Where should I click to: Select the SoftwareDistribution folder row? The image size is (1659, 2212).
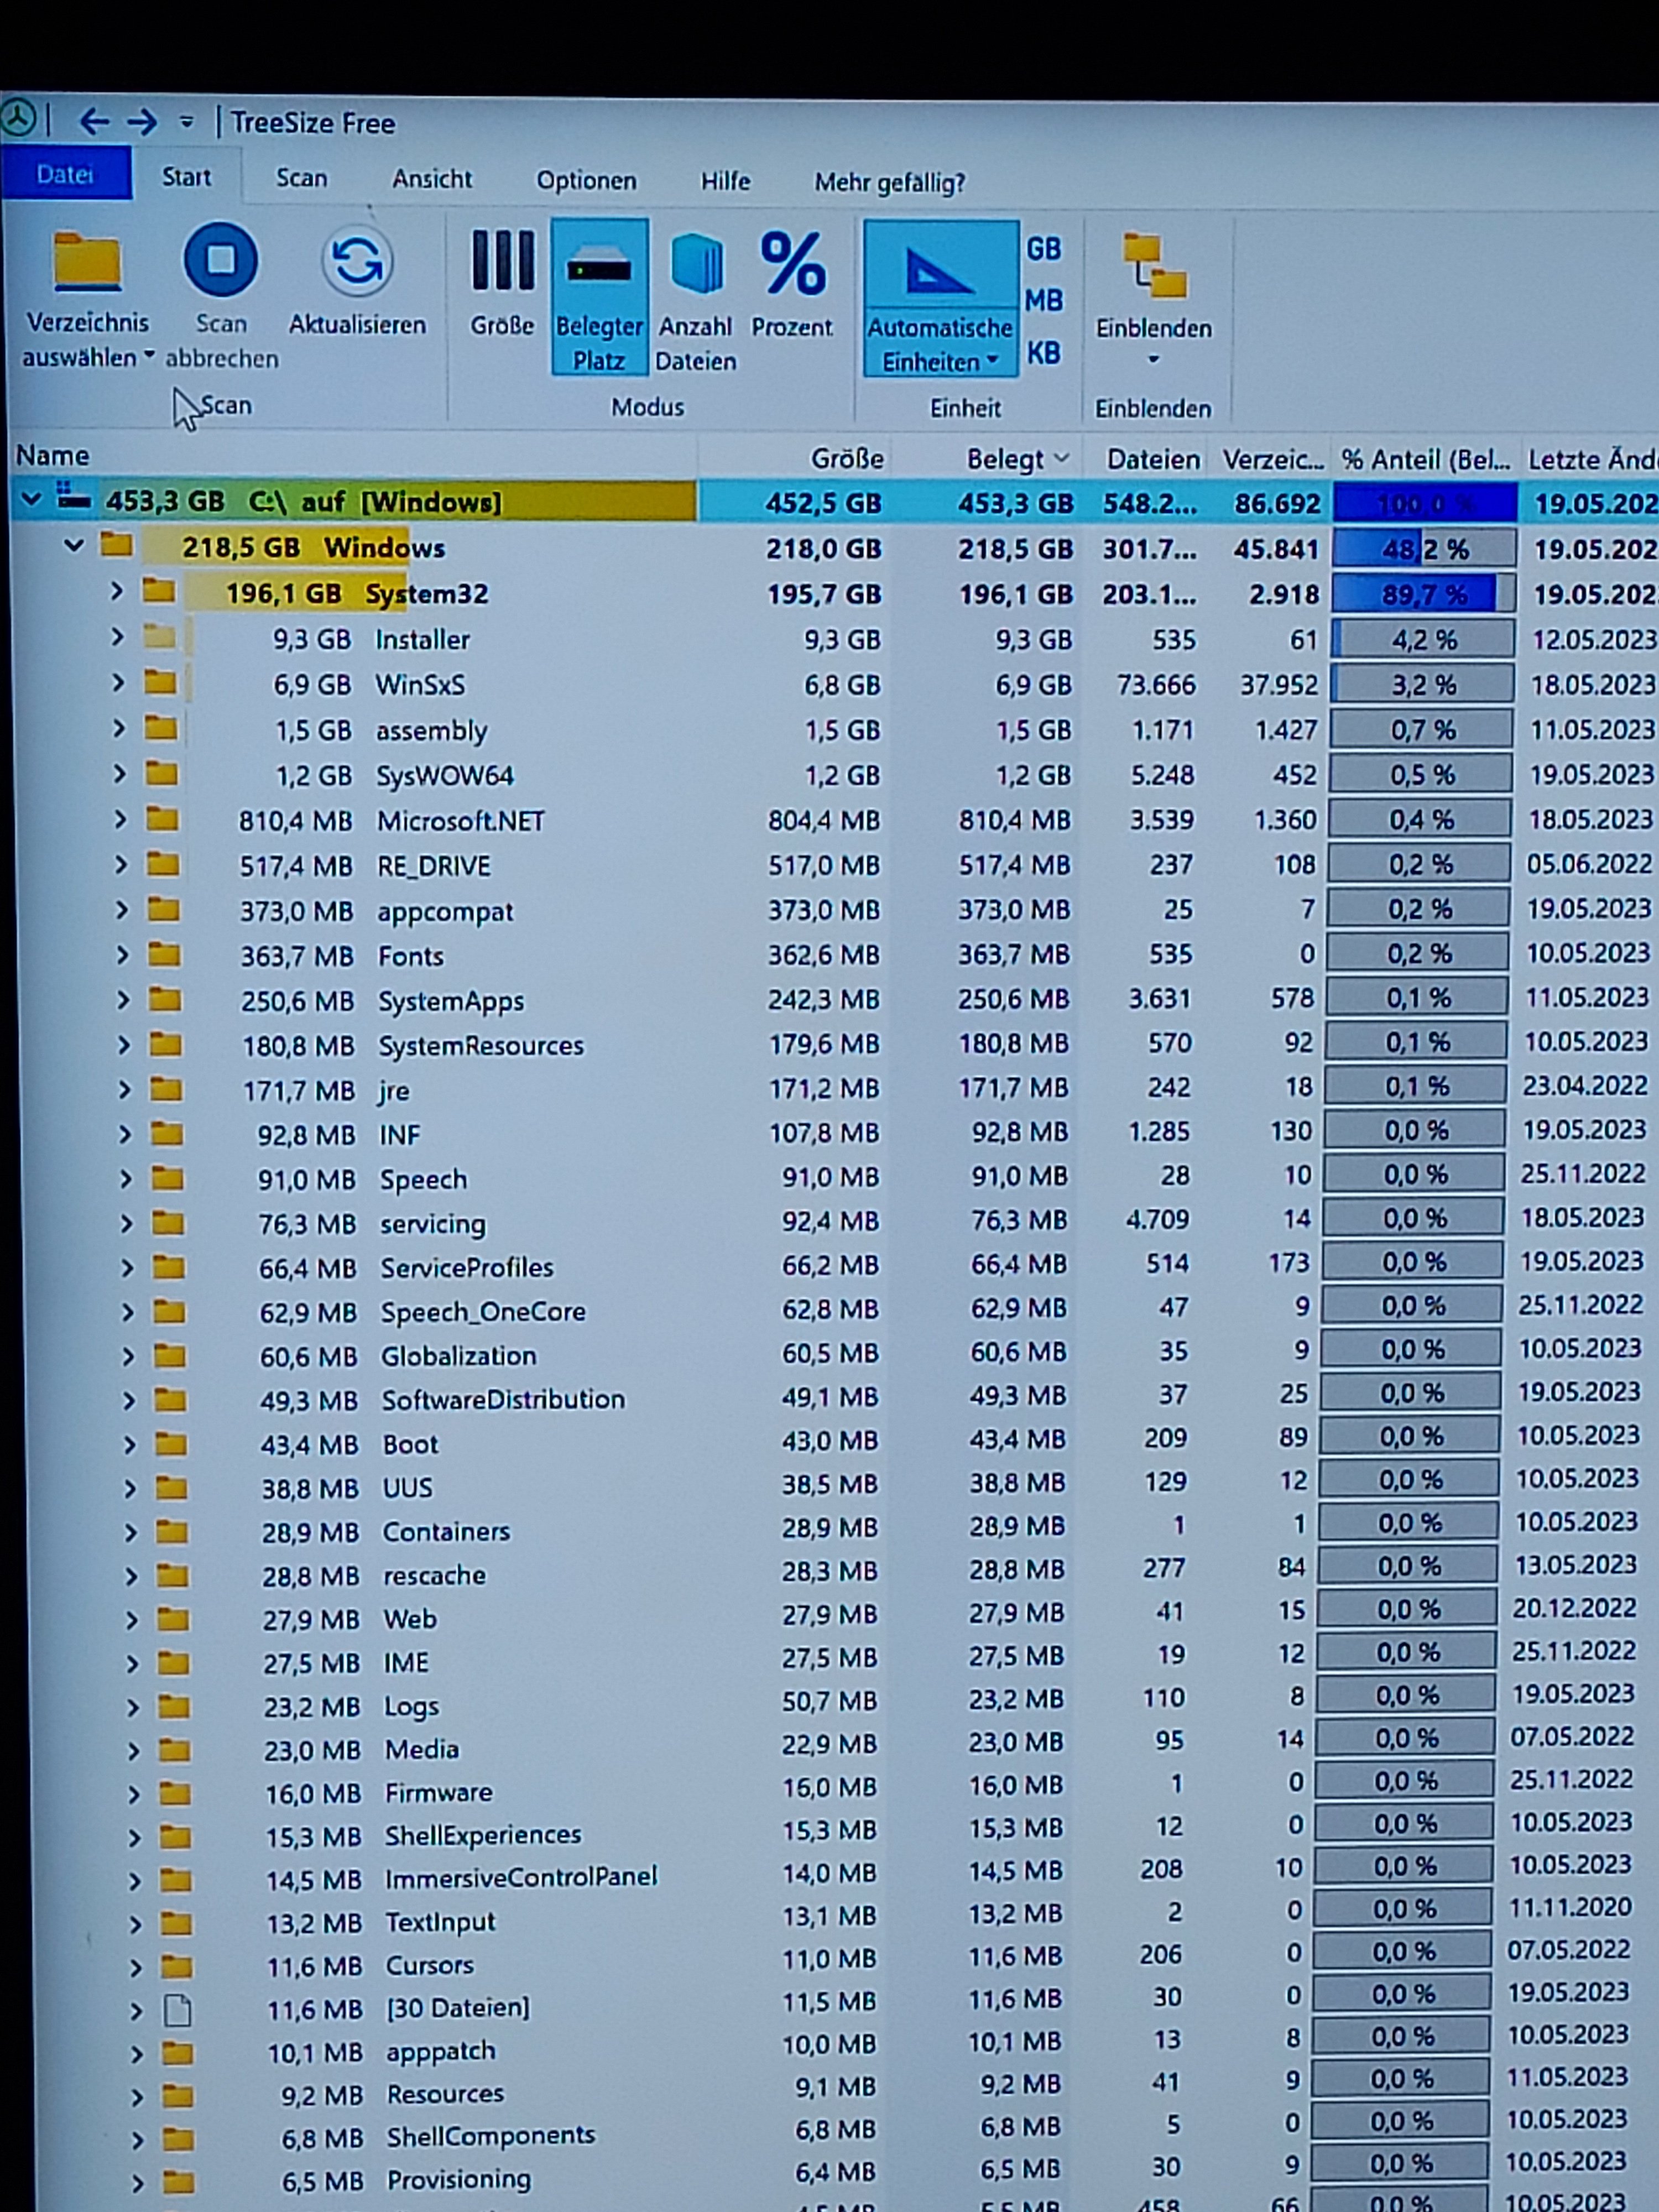coord(502,1400)
